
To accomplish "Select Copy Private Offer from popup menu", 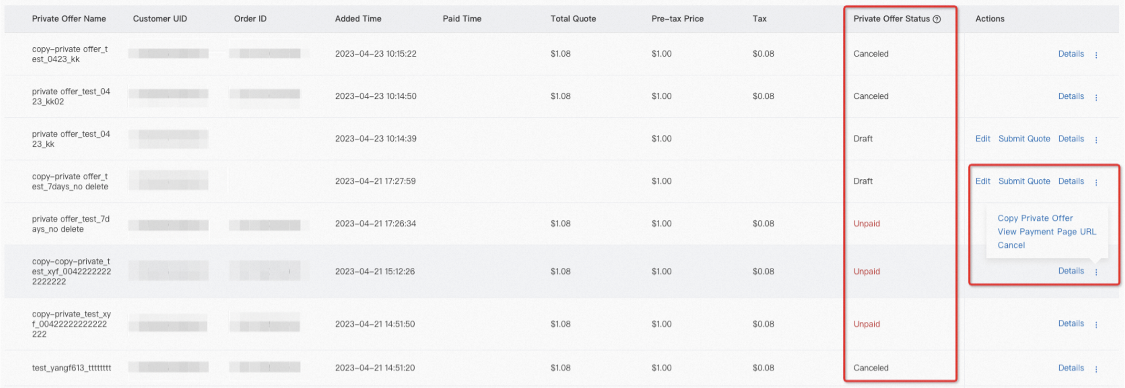I will [x=1035, y=218].
